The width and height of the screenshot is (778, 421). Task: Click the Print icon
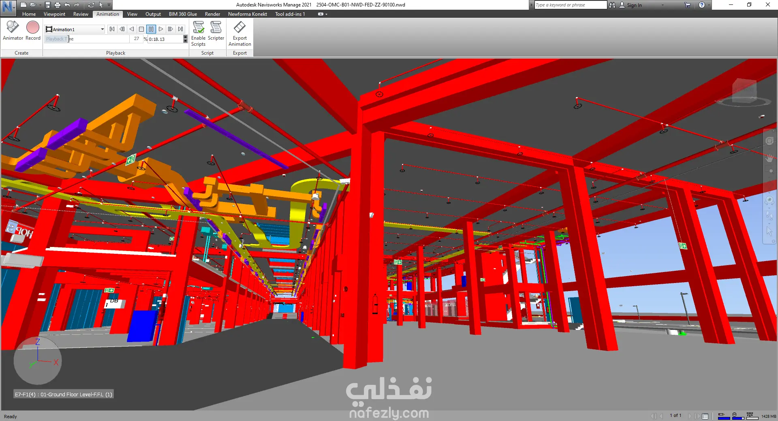pos(58,5)
